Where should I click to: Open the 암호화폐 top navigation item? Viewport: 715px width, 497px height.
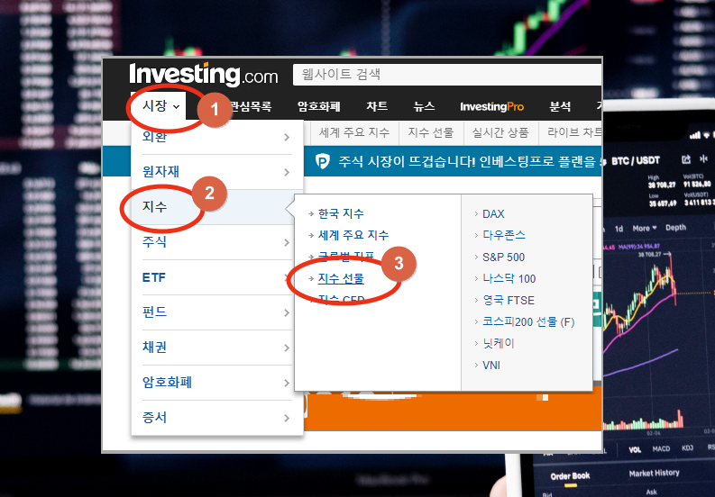[319, 106]
